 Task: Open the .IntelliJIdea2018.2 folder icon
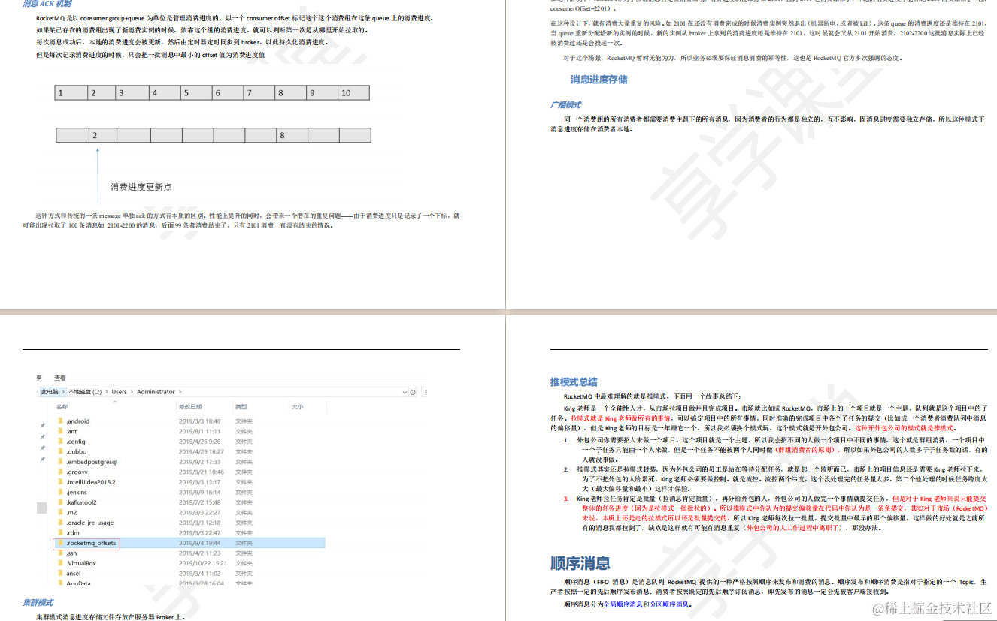tap(59, 481)
